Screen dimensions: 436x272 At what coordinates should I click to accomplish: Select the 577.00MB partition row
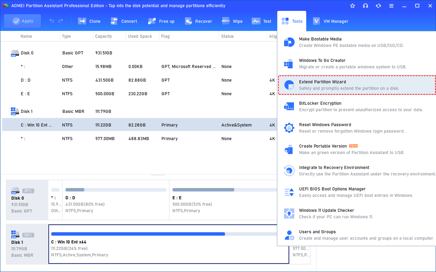(139, 139)
